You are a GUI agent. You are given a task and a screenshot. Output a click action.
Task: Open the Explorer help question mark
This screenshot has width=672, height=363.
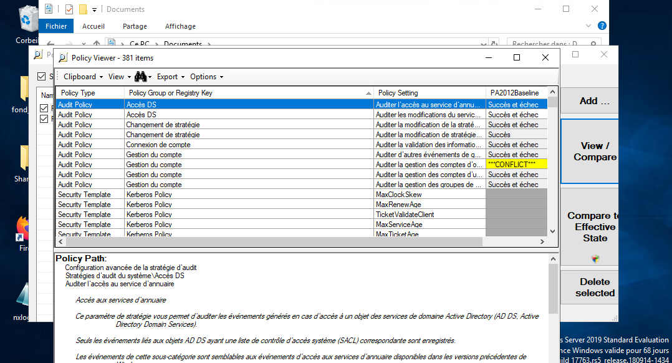(x=602, y=26)
